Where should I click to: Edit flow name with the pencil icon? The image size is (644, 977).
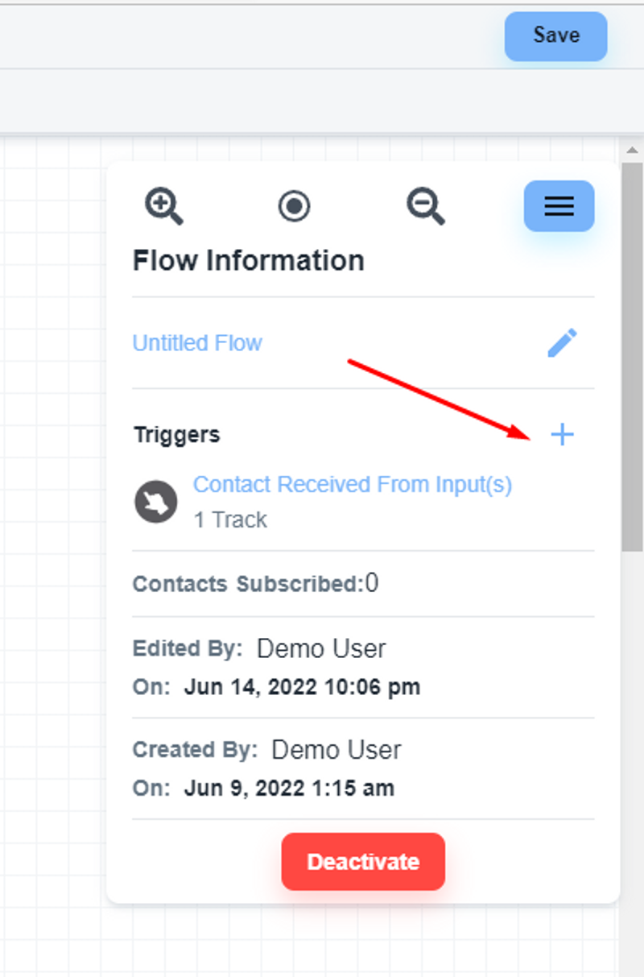point(562,343)
